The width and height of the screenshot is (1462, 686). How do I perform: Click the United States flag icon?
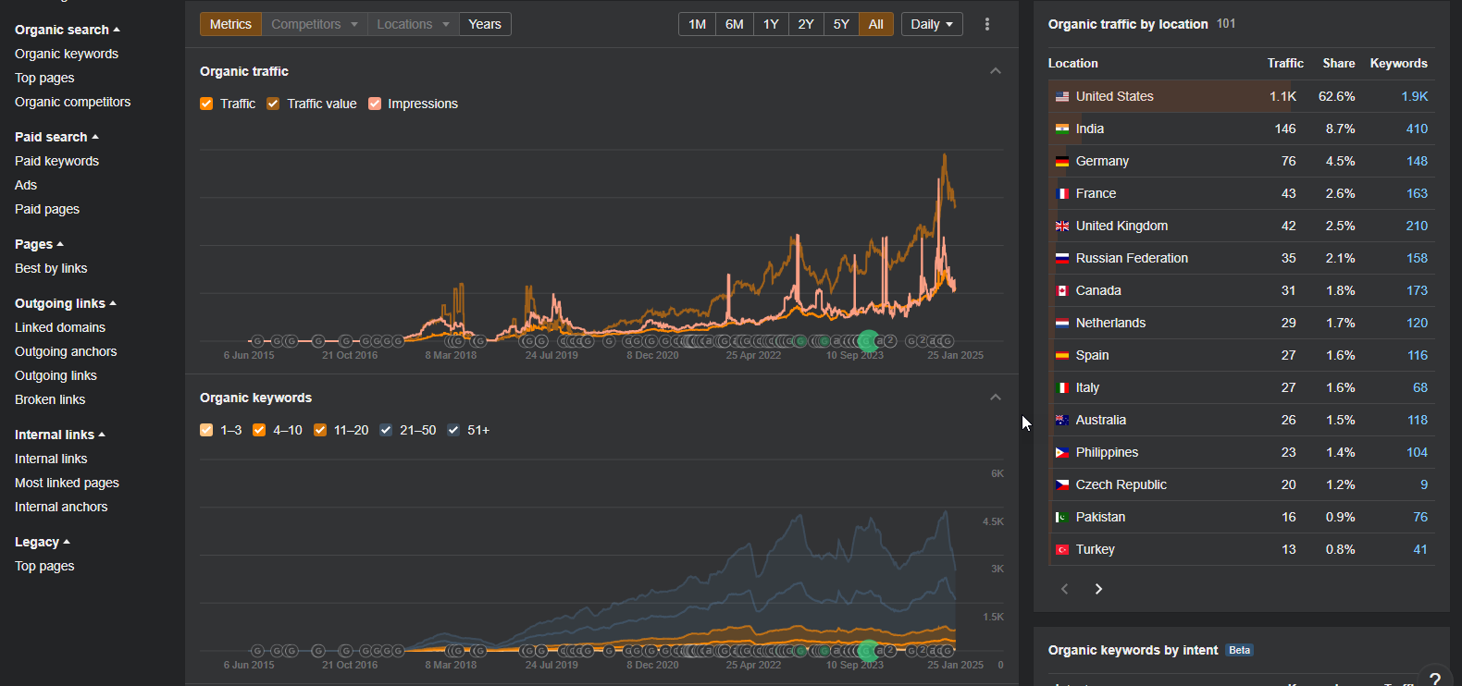coord(1062,96)
